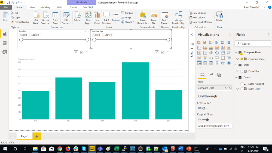Viewport: 272px width, 153px height.
Task: Add a new report page
Action: [36, 136]
